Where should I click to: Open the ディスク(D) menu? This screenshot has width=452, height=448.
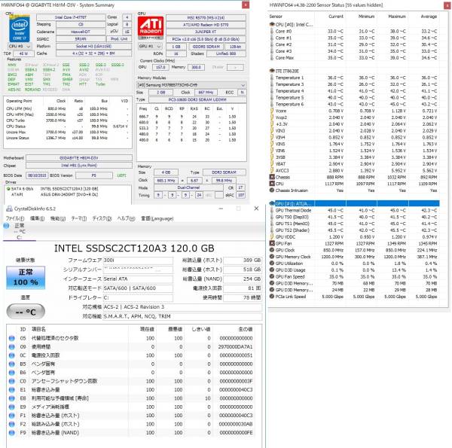coord(102,218)
